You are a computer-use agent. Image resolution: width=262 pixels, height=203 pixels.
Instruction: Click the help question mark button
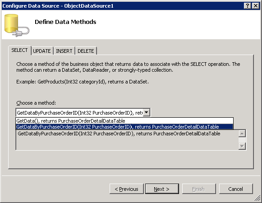click(248, 6)
